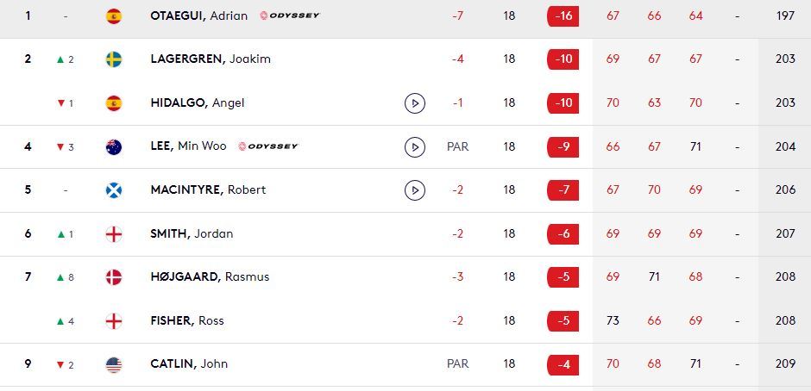Play Angel Hidalgo's video highlights
Screen dimensions: 811x391
[415, 103]
